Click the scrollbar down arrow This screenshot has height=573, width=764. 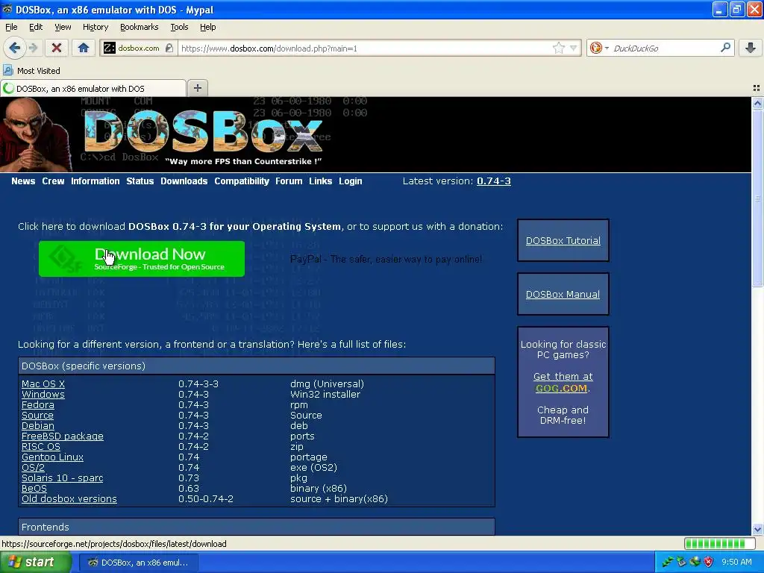pos(757,530)
